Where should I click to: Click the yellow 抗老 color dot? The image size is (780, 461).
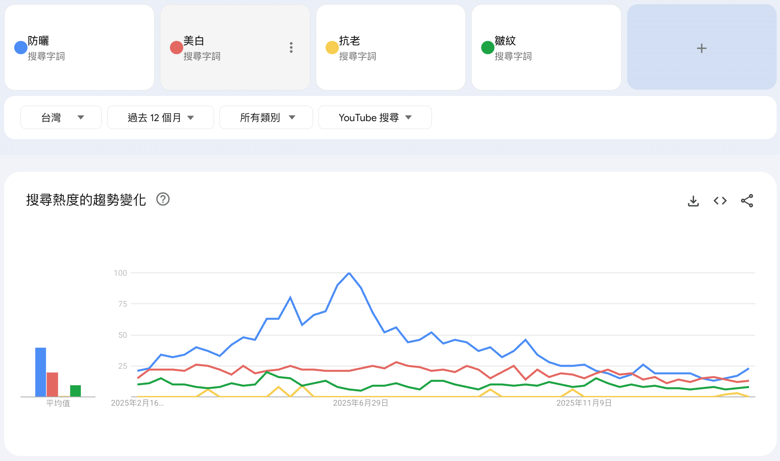click(332, 48)
